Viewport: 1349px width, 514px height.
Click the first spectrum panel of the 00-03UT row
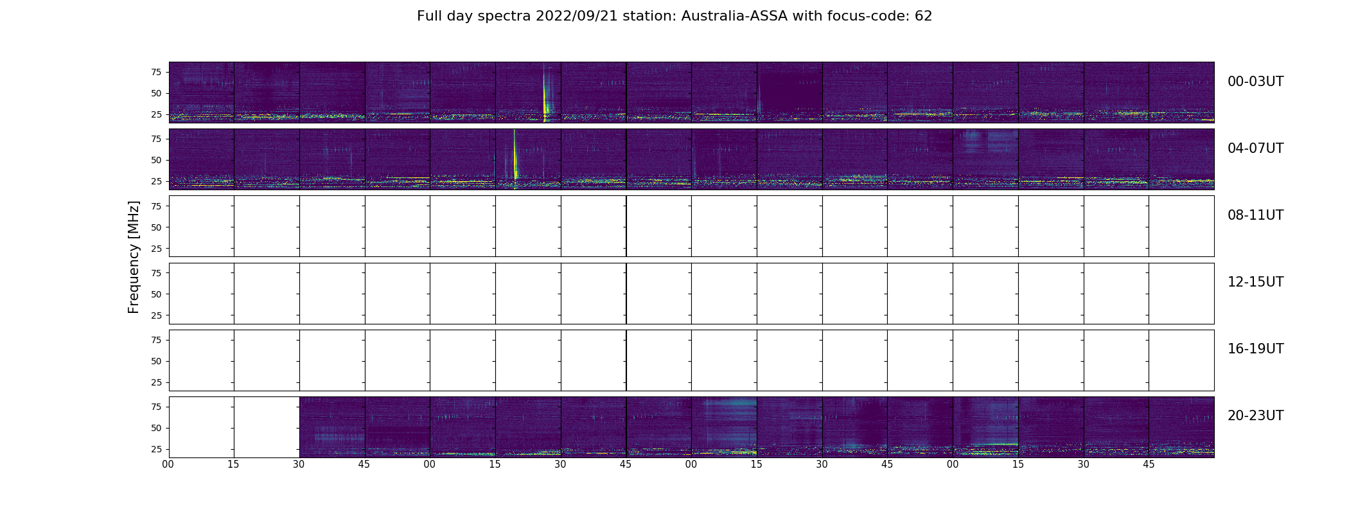pos(202,93)
